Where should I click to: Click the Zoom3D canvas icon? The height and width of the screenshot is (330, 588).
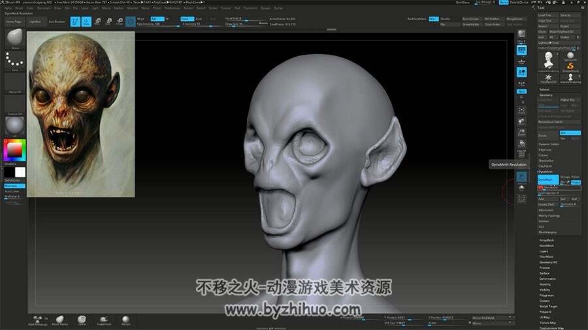[521, 133]
